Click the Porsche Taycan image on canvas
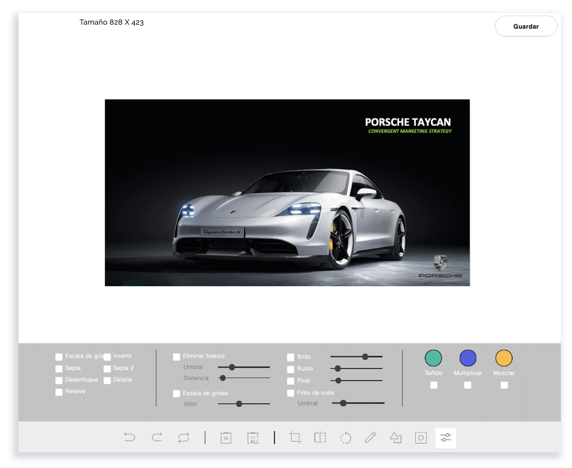The width and height of the screenshot is (572, 468). point(287,193)
